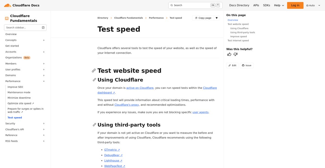Click Directory breadcrumb
This screenshot has width=325, height=168.
(x=103, y=18)
